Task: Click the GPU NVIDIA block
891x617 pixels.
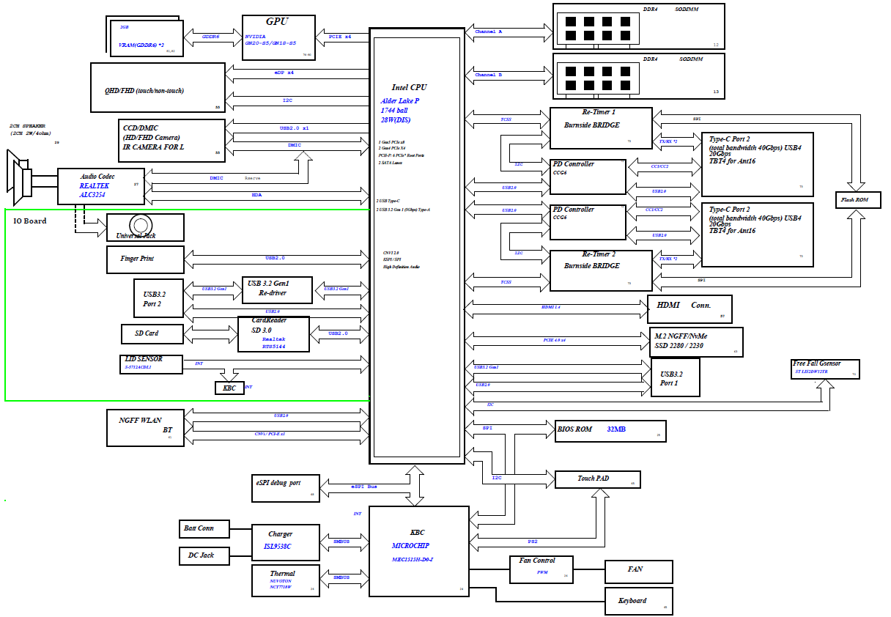Action: [278, 37]
